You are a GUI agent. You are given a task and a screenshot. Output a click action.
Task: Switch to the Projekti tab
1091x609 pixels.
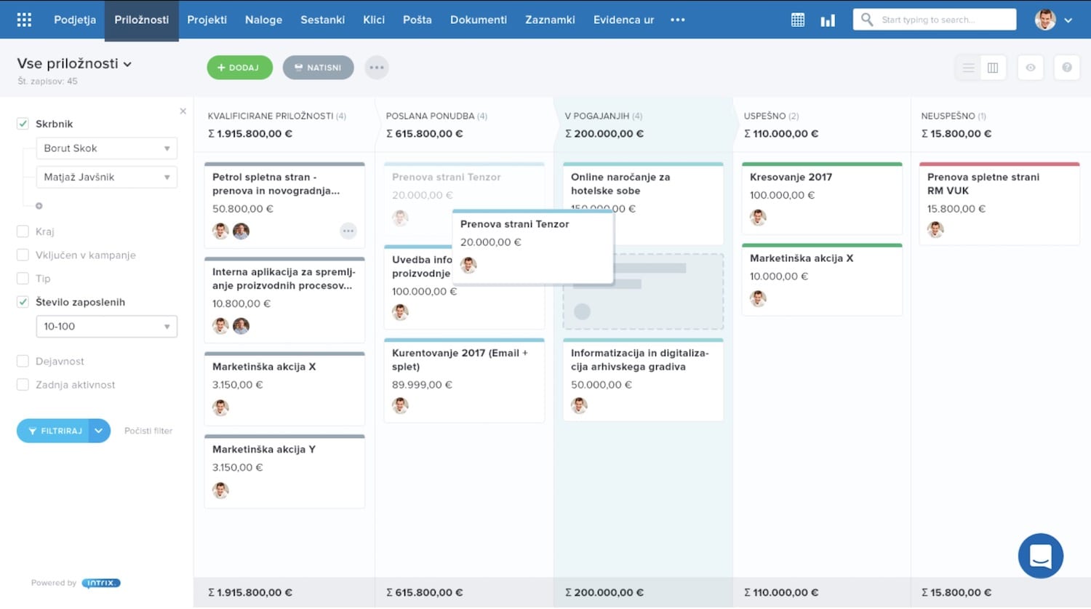pos(207,20)
